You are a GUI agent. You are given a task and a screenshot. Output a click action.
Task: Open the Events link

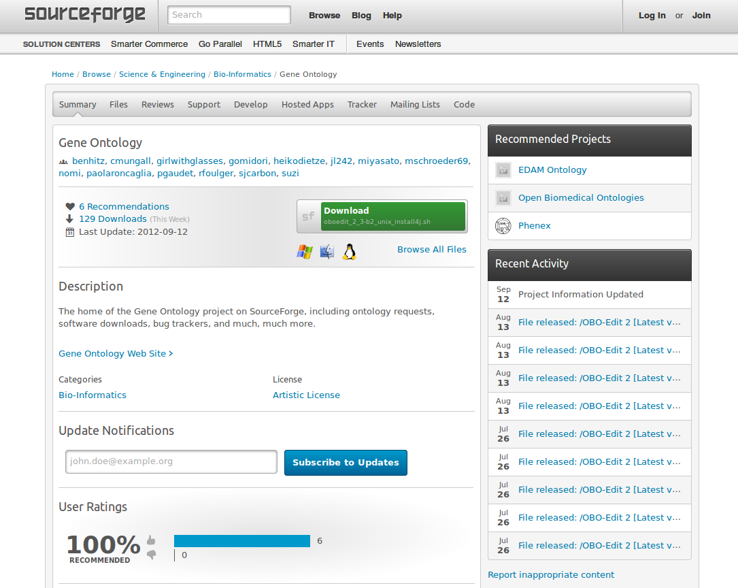[x=370, y=44]
